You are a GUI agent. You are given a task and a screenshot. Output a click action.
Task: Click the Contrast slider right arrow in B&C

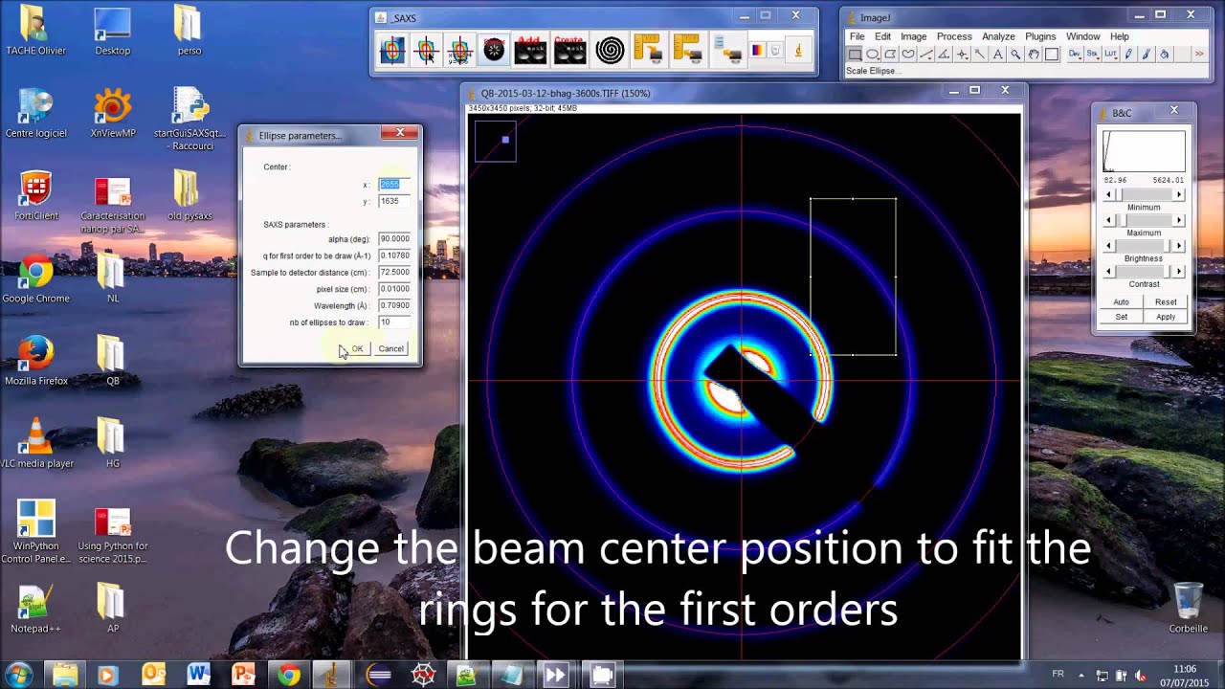coord(1179,272)
